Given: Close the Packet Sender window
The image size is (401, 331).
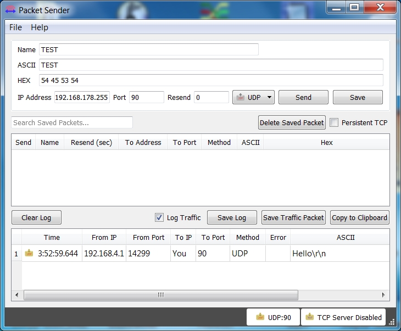Looking at the screenshot, I should (380, 8).
